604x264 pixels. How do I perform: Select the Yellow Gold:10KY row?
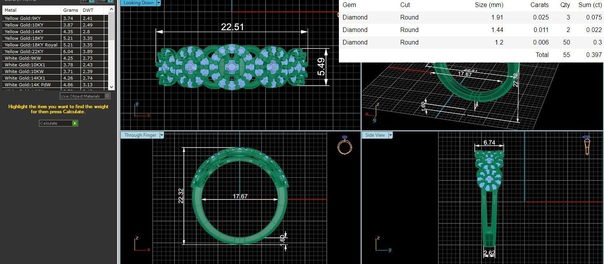(x=55, y=25)
